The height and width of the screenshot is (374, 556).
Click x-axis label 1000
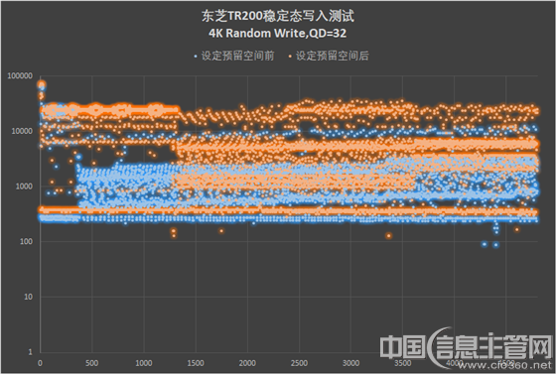point(144,363)
